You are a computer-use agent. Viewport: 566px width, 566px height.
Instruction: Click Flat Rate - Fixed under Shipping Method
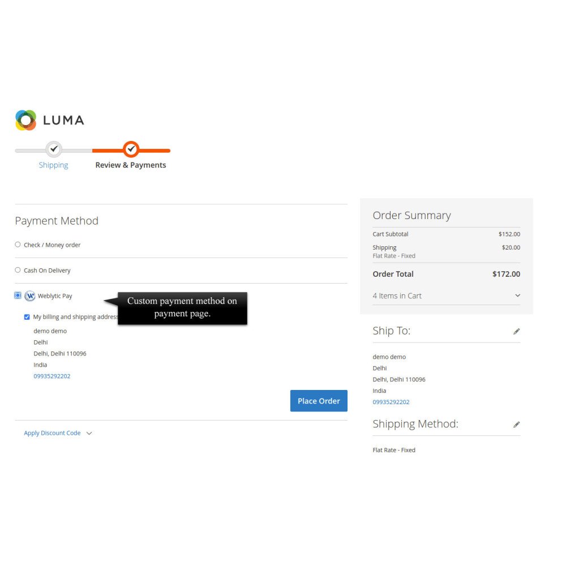pyautogui.click(x=394, y=450)
